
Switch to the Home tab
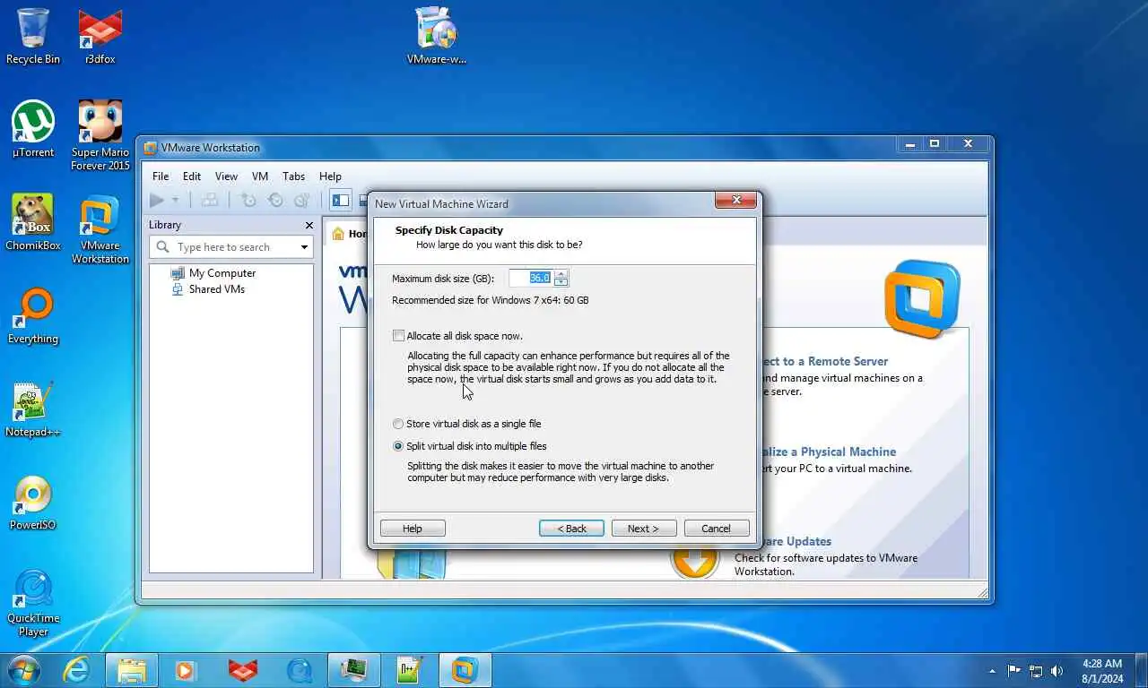click(348, 233)
